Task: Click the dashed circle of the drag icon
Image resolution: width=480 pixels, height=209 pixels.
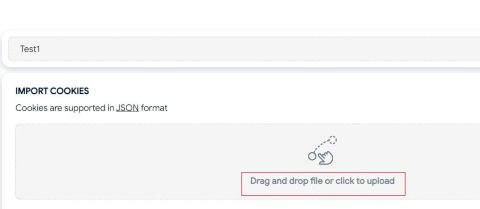Action: pos(333,140)
